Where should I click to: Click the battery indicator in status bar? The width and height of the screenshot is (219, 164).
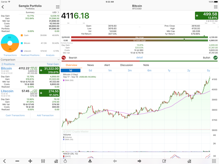click(x=216, y=2)
